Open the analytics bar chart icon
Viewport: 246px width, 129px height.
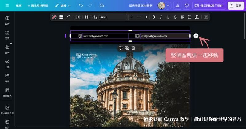coord(177,6)
